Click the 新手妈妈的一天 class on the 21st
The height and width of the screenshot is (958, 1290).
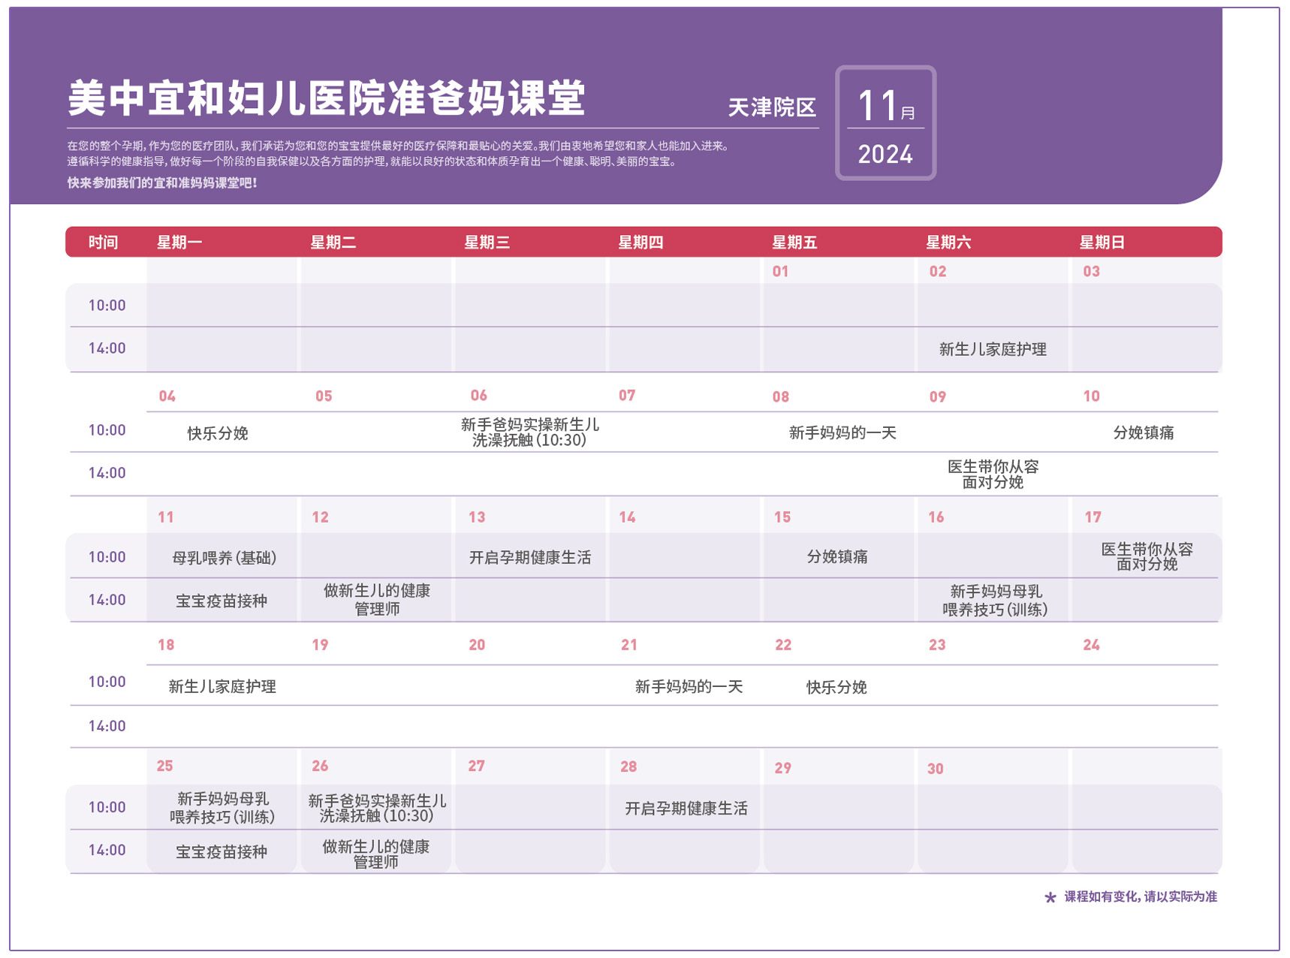(x=689, y=686)
